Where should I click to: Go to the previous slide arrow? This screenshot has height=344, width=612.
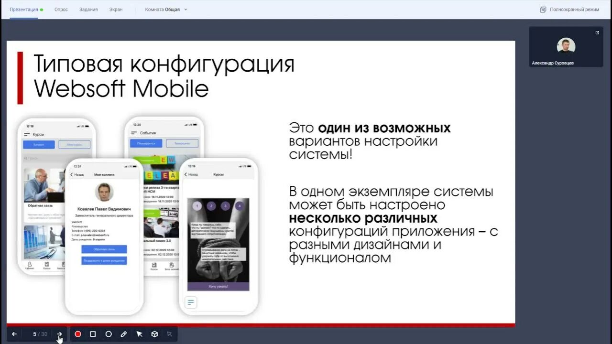click(x=14, y=334)
